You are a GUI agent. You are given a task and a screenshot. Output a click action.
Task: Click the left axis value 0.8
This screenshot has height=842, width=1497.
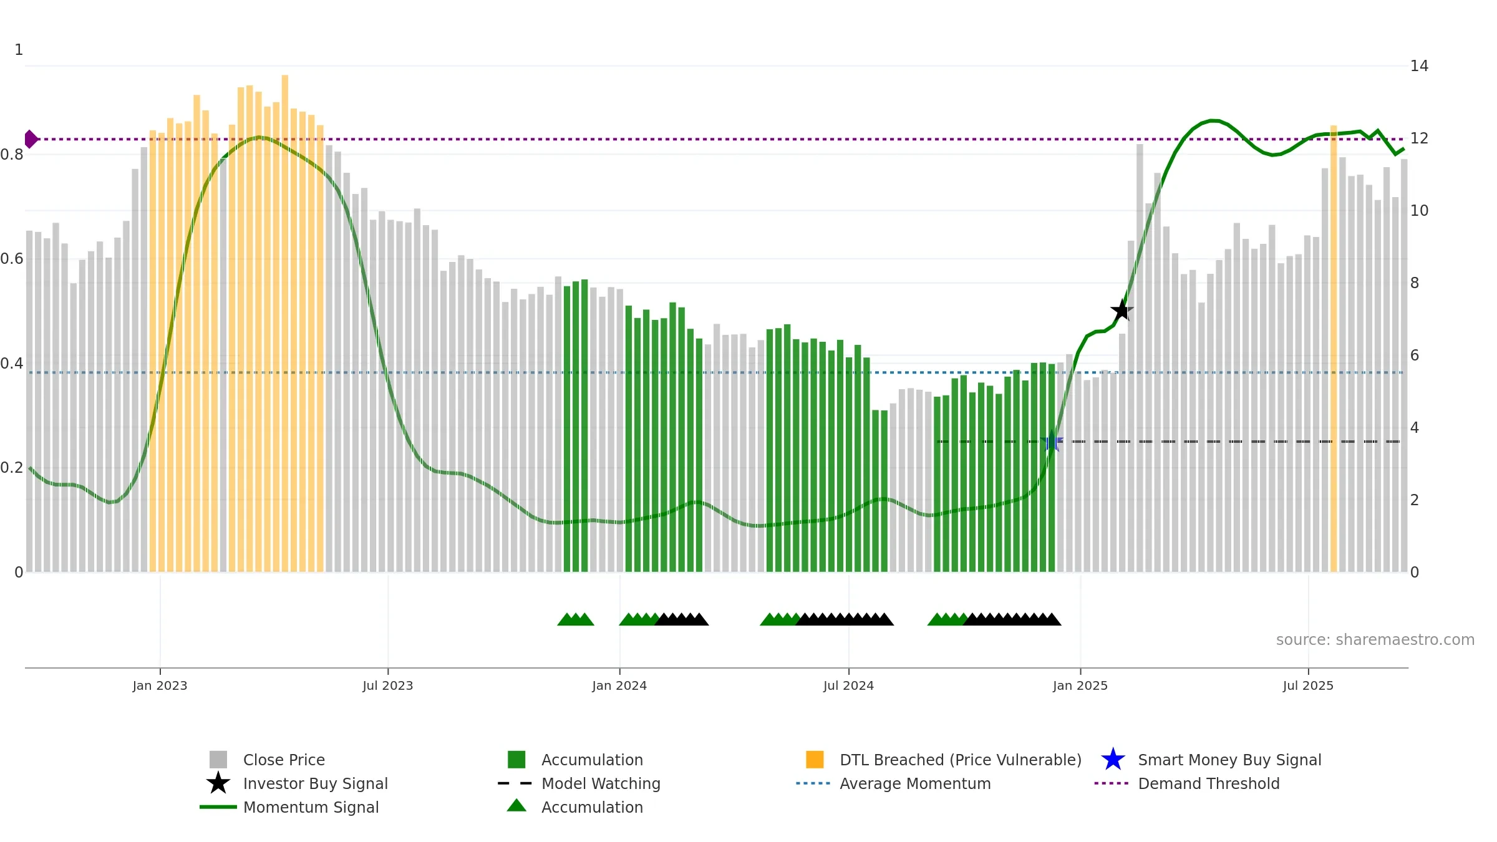pos(12,154)
